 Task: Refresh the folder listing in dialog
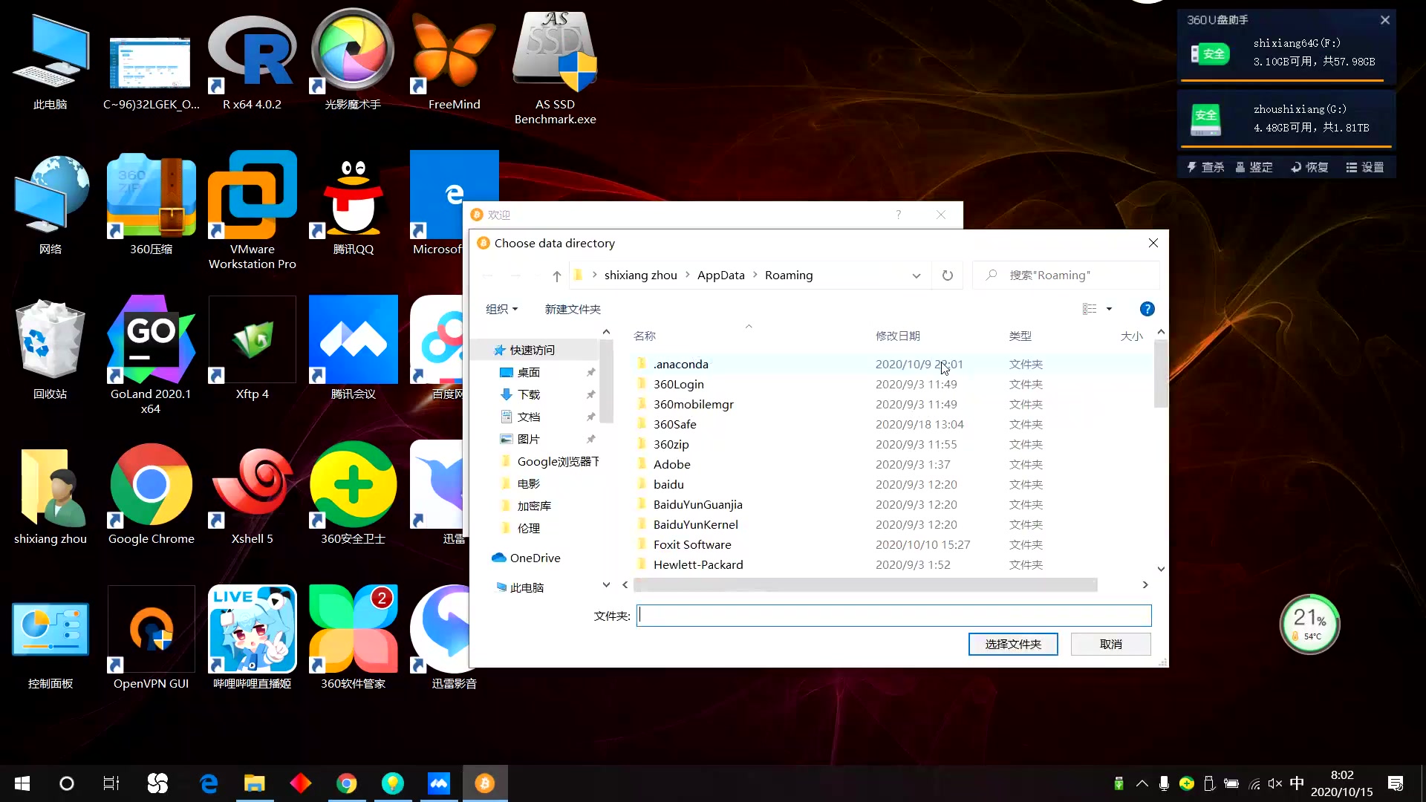pos(947,276)
